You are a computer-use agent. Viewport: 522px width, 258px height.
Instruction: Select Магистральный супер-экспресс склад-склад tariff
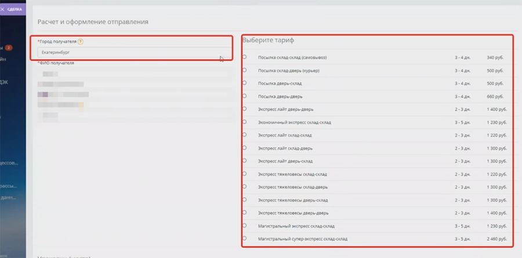tap(244, 238)
